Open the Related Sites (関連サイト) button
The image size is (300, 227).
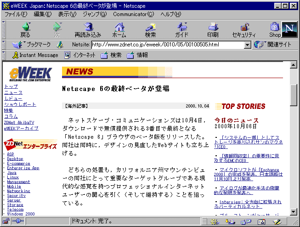(x=272, y=45)
